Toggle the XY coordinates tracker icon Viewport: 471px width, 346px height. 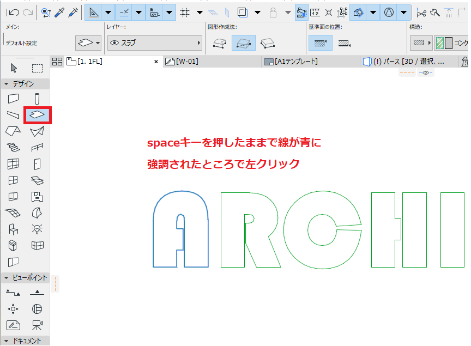pos(154,13)
